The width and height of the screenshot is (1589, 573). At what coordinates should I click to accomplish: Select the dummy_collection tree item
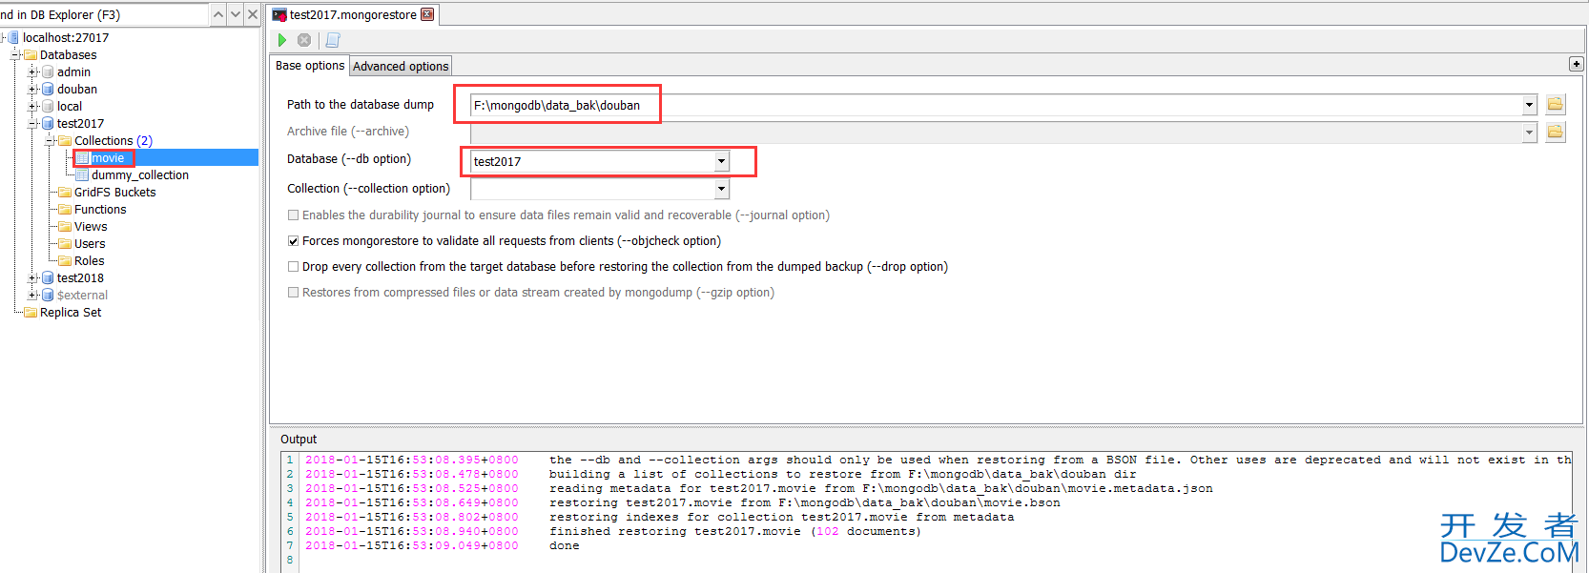tap(140, 175)
